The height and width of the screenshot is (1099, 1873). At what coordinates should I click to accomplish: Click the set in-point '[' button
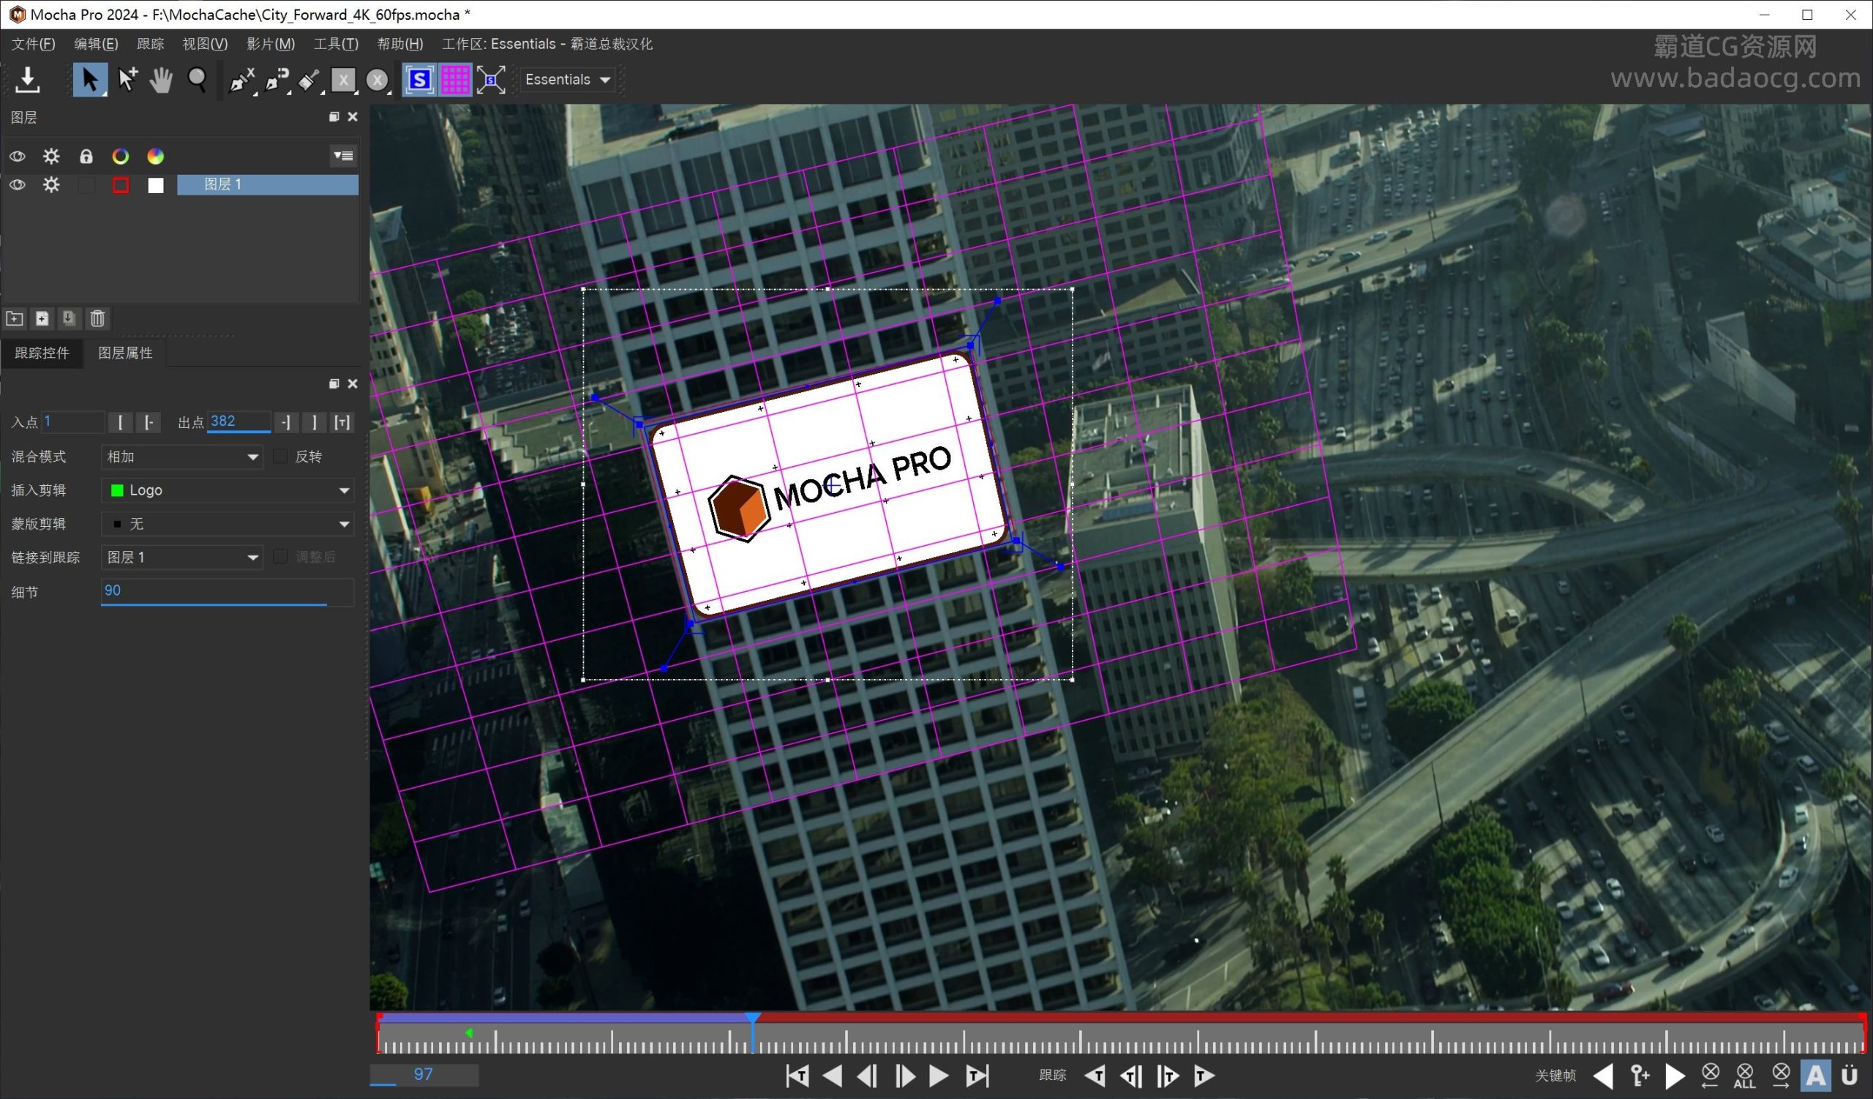coord(121,422)
